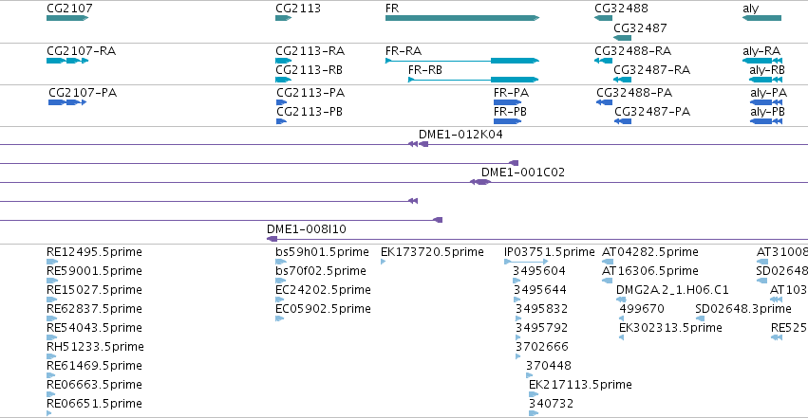
Task: Select the FR-PA protein feature
Action: [508, 102]
